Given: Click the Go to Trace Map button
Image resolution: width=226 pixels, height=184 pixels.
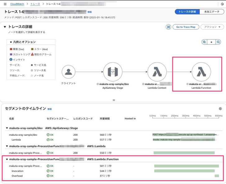Looking at the screenshot, I should point(186,27).
